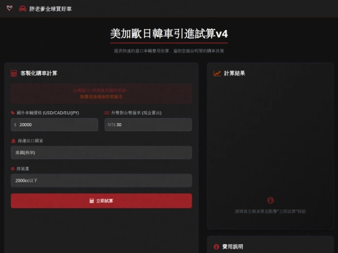
Task: Open the 點擊查看最新即期匯率 exchange rate link
Action: (x=101, y=97)
